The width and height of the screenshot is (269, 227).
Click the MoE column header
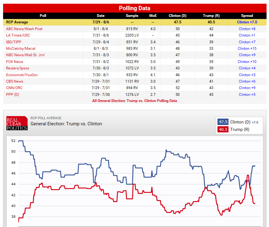pos(153,16)
